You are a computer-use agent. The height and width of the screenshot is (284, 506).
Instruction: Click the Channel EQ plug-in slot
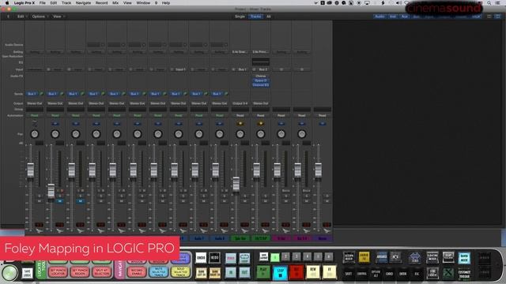[x=261, y=85]
